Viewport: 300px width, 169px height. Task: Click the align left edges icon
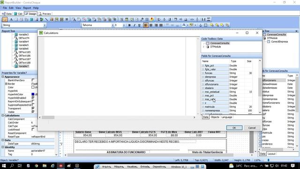159,19
